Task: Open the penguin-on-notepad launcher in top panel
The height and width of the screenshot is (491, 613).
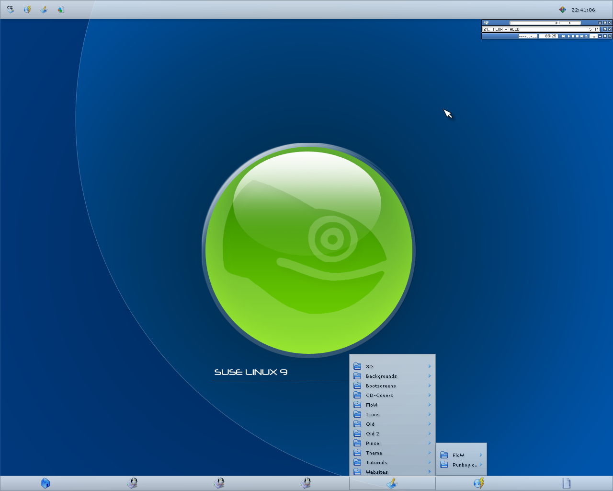Action: pyautogui.click(x=10, y=9)
